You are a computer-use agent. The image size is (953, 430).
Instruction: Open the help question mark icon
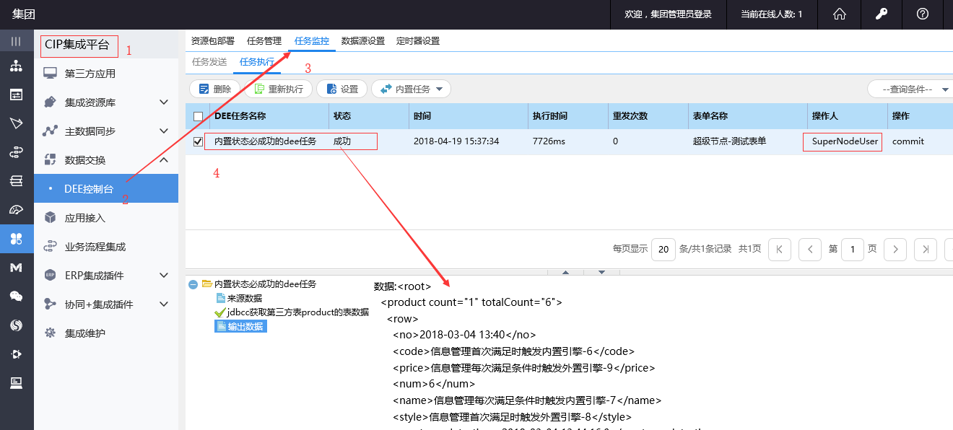[922, 14]
